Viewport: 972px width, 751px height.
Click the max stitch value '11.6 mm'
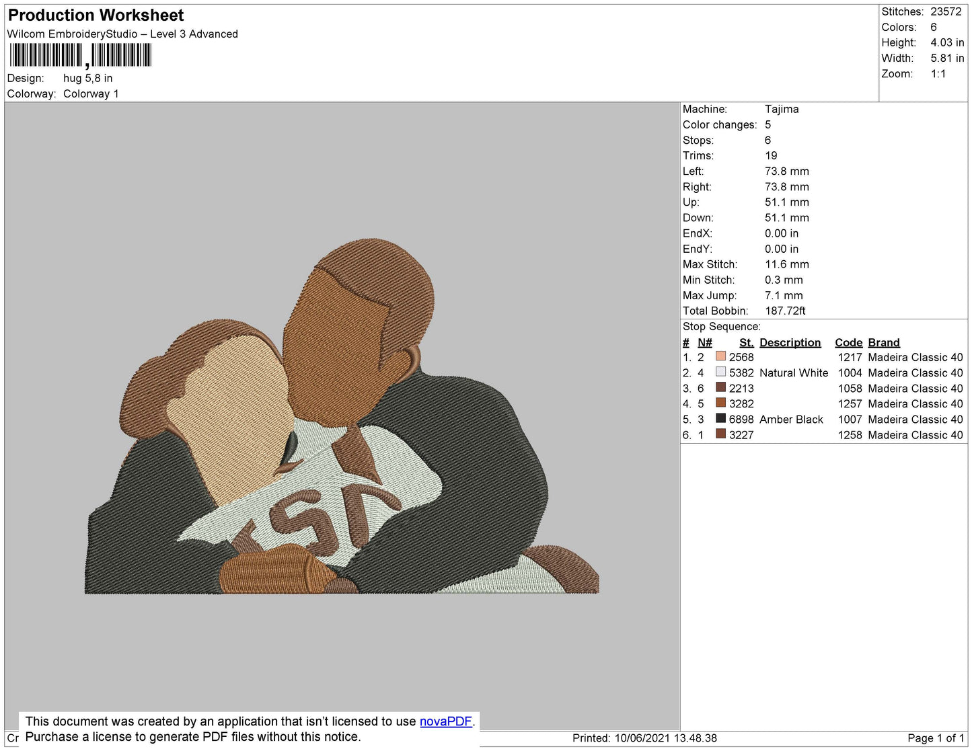point(787,264)
